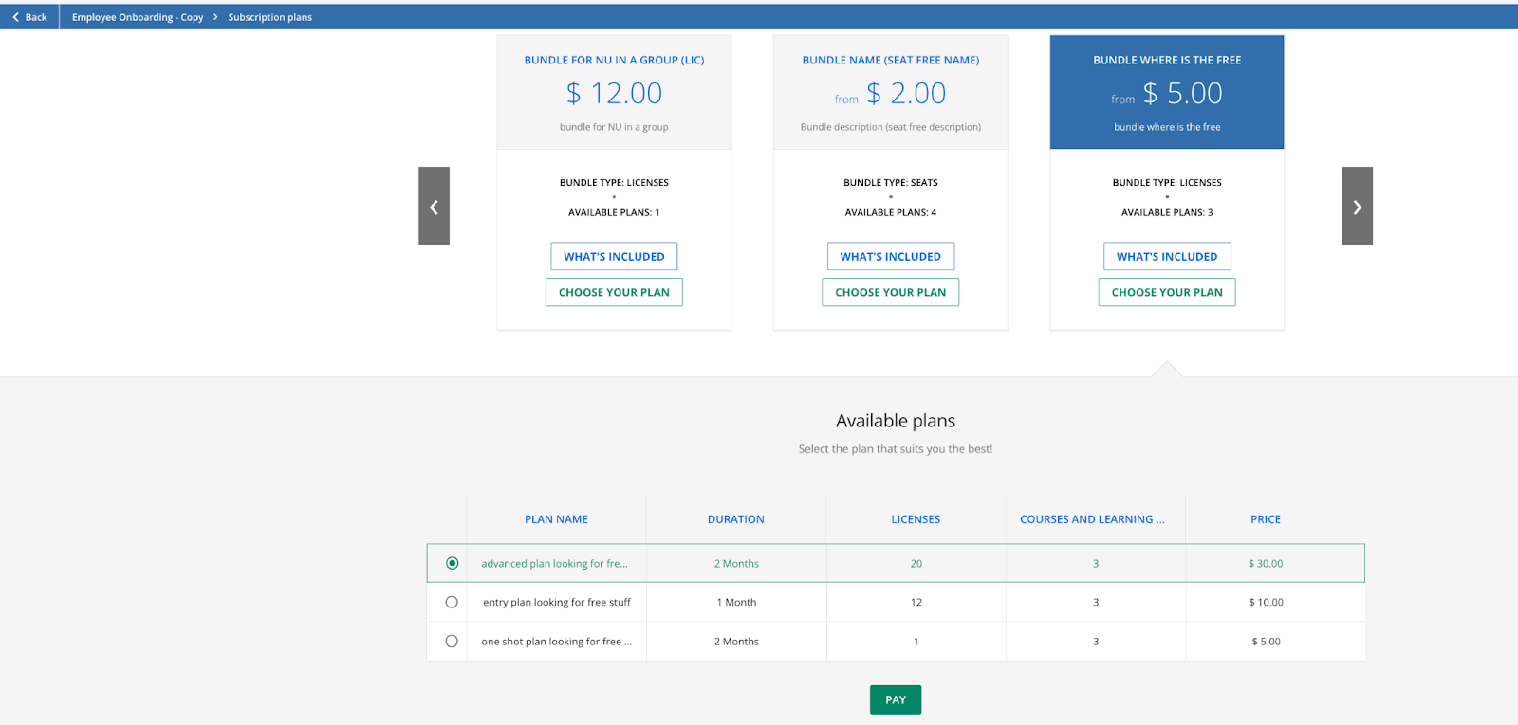Click the 12 licenses cell
1518x725 pixels.
tap(916, 602)
